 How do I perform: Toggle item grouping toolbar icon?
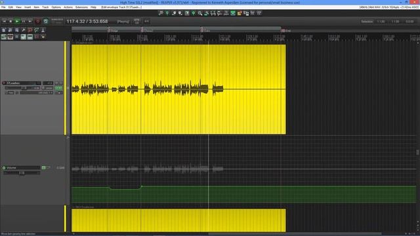pos(10,37)
